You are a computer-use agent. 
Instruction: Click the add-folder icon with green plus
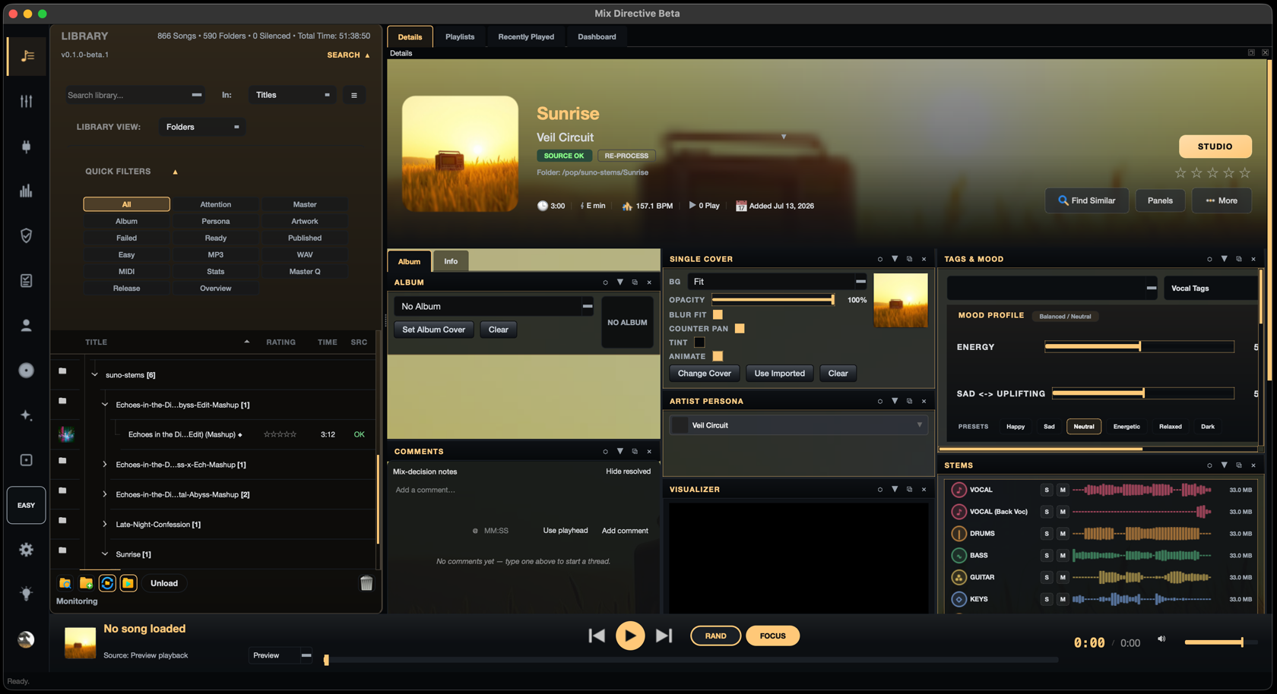tap(86, 583)
